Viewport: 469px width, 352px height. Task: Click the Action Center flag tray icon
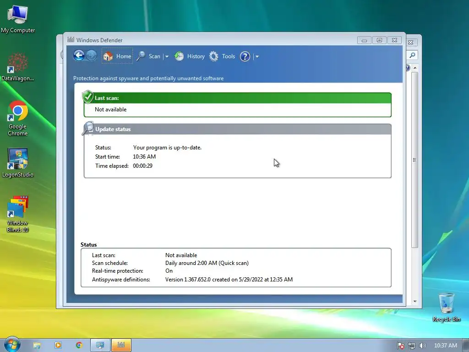[400, 346]
